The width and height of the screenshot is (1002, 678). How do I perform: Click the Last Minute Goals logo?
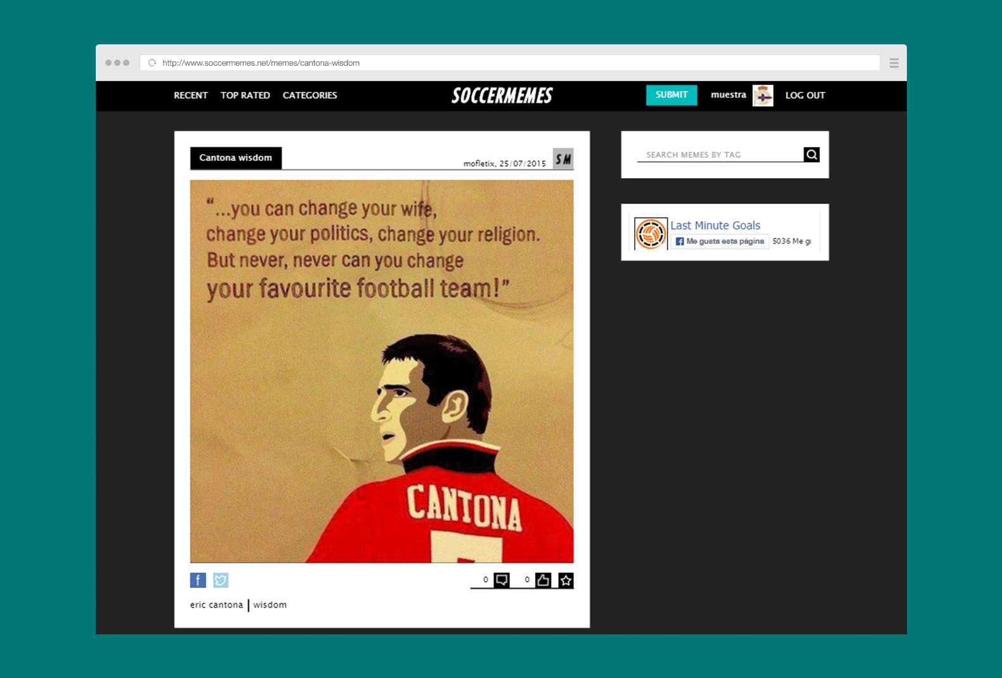click(x=651, y=234)
